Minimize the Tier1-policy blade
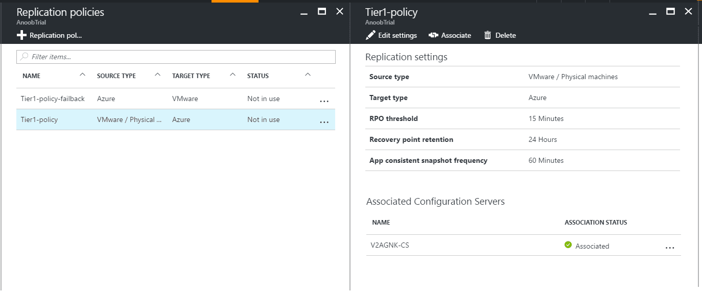Viewport: 702px width, 292px height. point(653,12)
